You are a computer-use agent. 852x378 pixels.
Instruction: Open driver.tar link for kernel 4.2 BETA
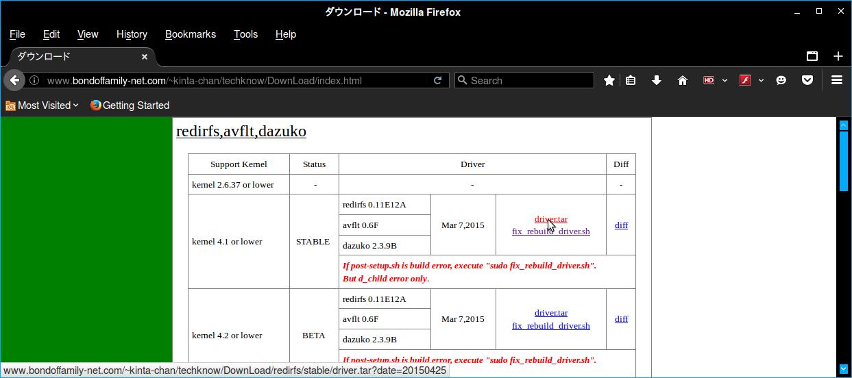click(550, 313)
